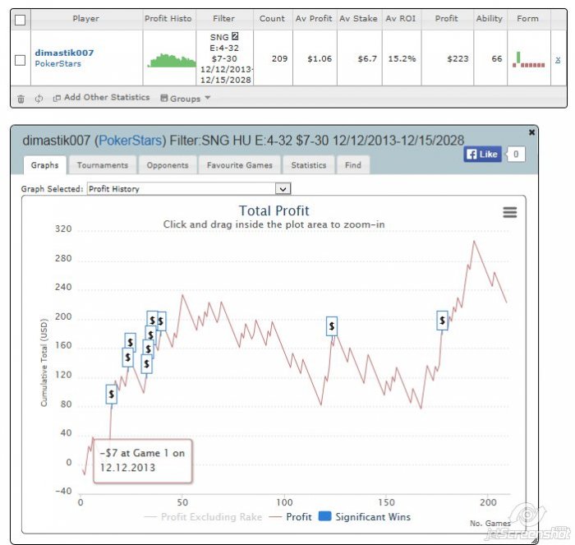This screenshot has width=575, height=545.
Task: Switch to the Favourite Games tab
Action: pos(240,165)
